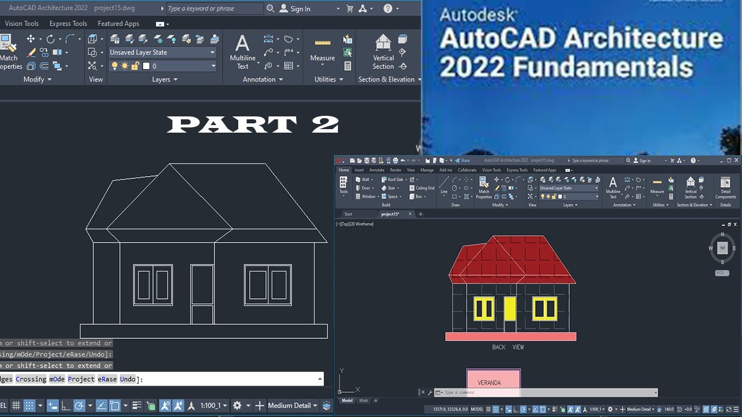Click Multiline Text in large Annotation panel
This screenshot has width=742, height=417.
tap(242, 52)
